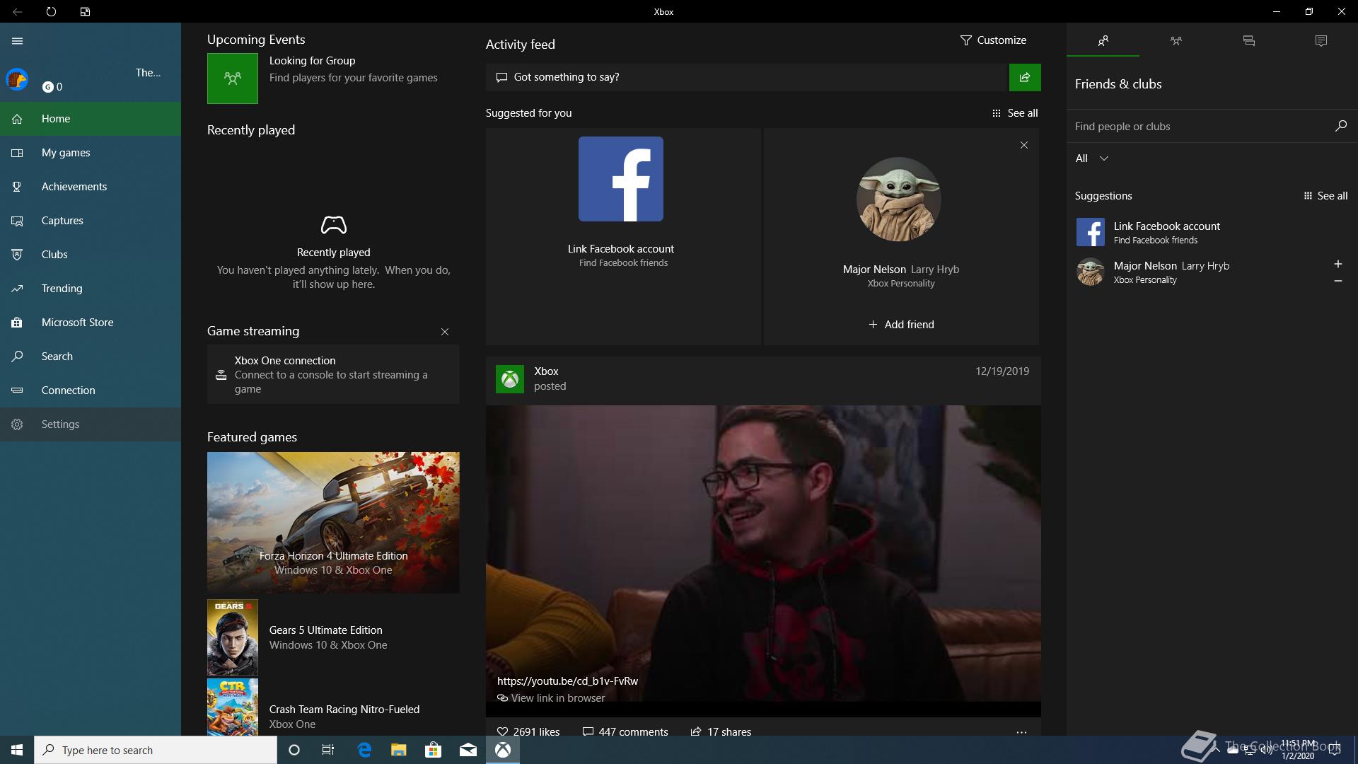Open the Mail app from taskbar

tap(468, 750)
